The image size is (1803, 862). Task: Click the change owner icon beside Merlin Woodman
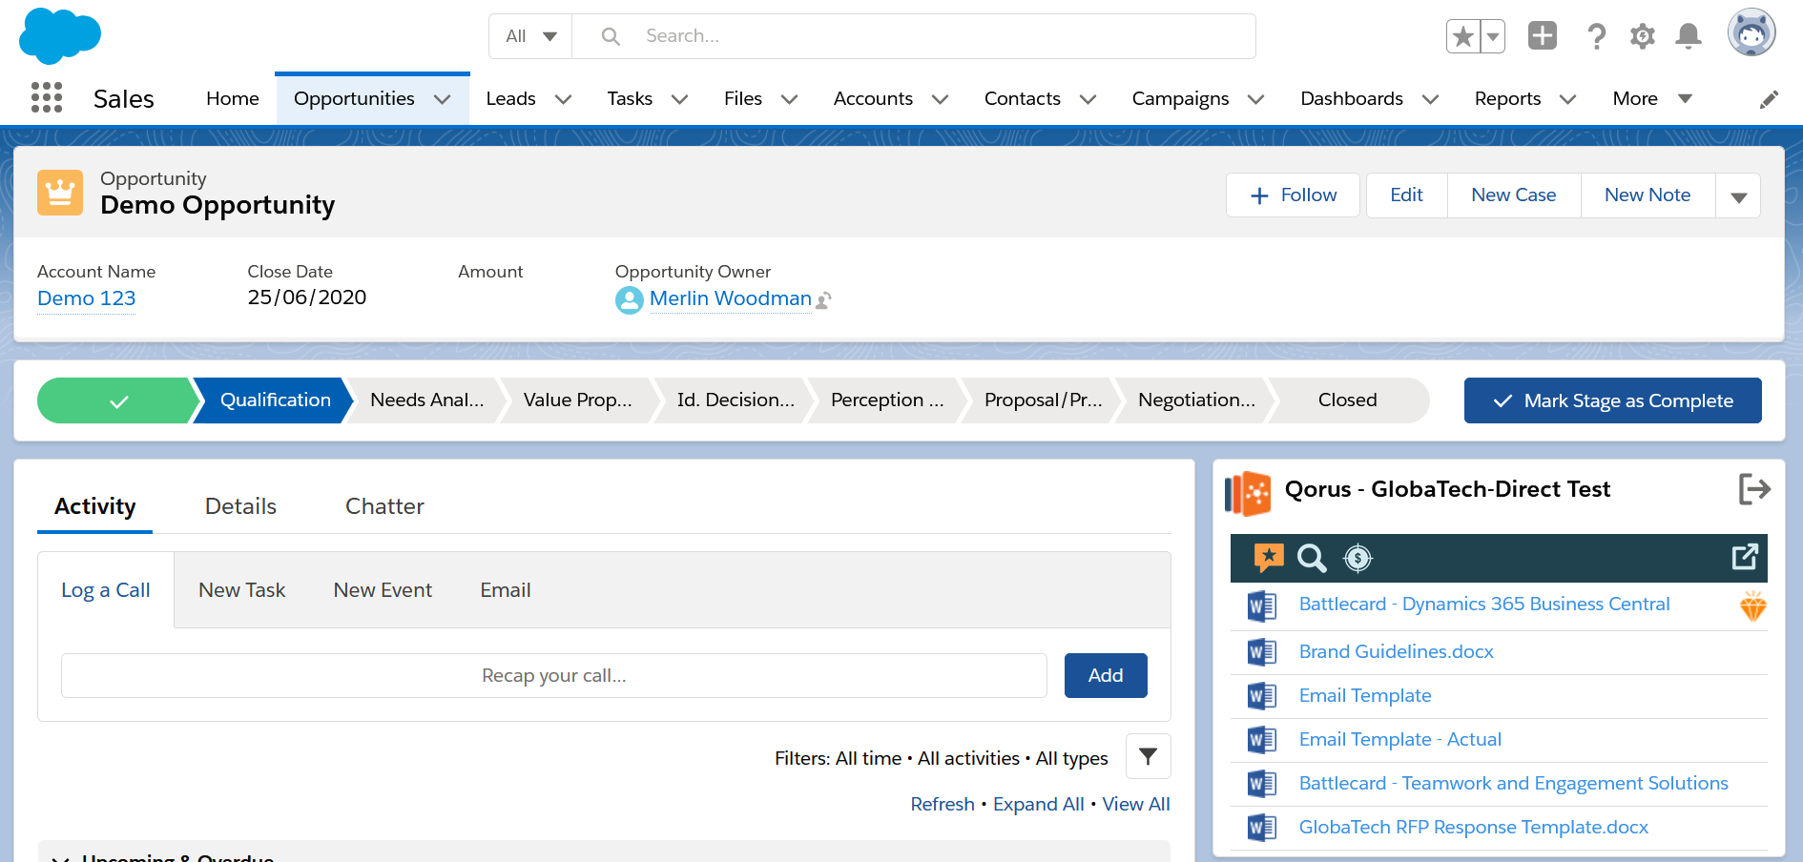(x=824, y=300)
